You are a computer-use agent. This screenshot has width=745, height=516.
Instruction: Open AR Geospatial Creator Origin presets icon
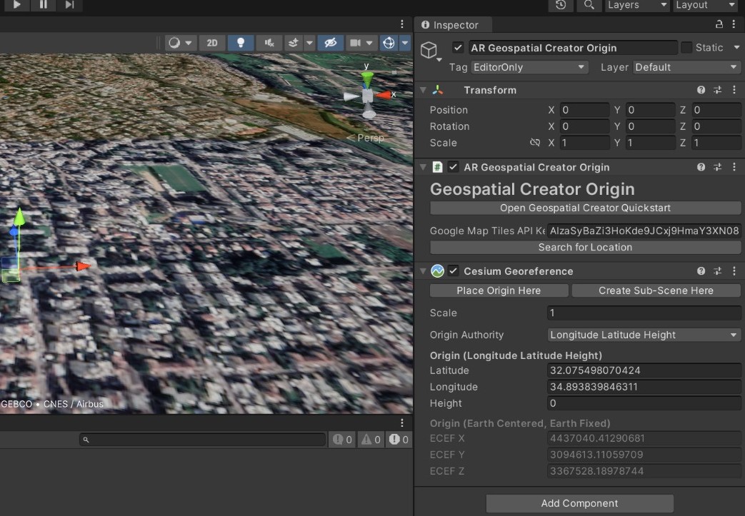(717, 167)
